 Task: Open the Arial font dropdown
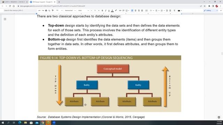click(84, 10)
